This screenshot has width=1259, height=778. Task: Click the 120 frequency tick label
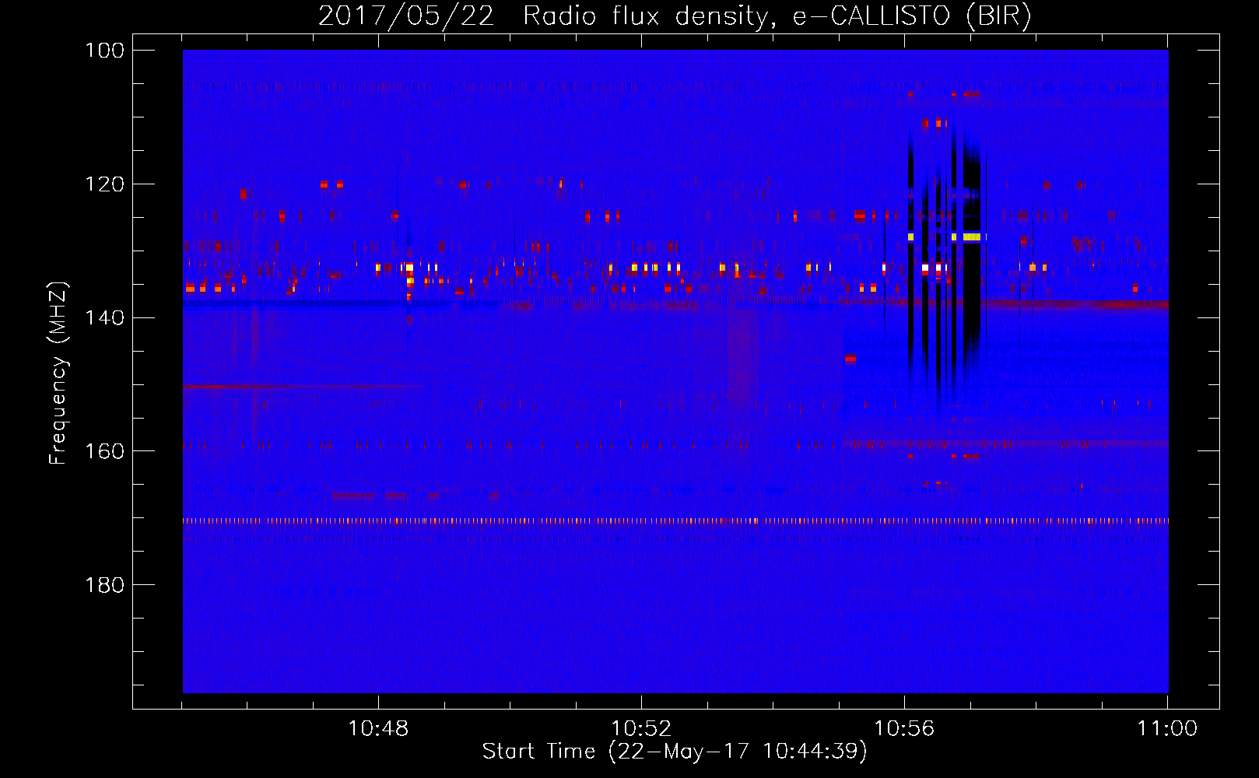pyautogui.click(x=103, y=184)
